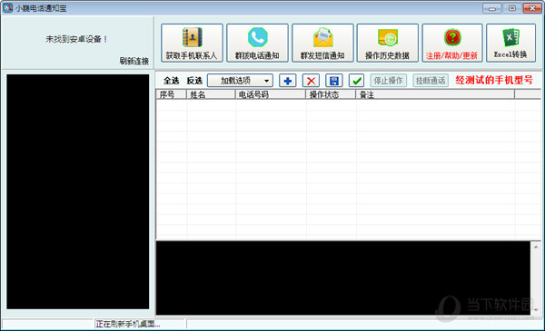This screenshot has width=545, height=331.
Task: Click 反选 invert selection
Action: (x=194, y=81)
